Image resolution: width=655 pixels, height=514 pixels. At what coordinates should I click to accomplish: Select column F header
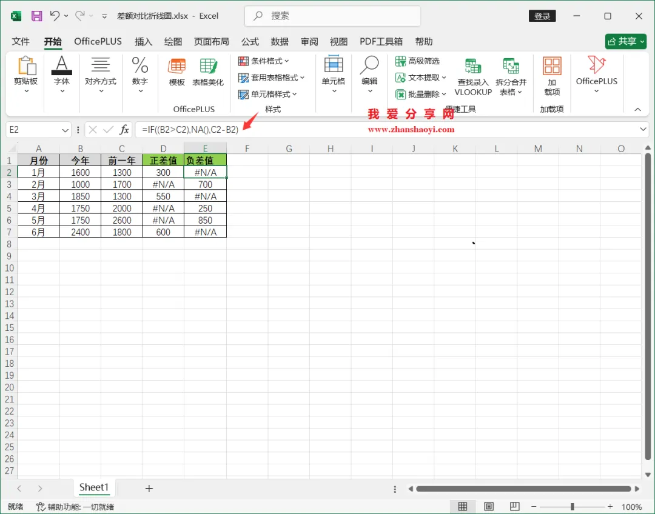pos(247,149)
